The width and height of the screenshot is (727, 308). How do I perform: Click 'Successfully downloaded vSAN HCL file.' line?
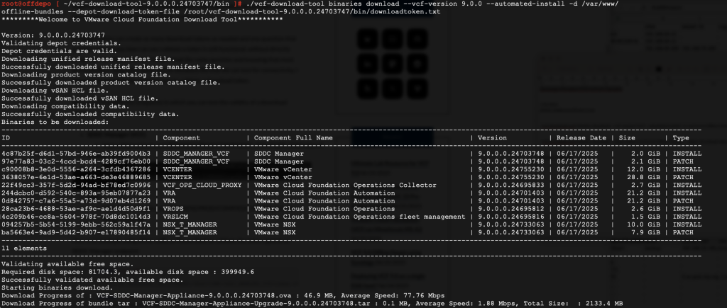pyautogui.click(x=80, y=98)
